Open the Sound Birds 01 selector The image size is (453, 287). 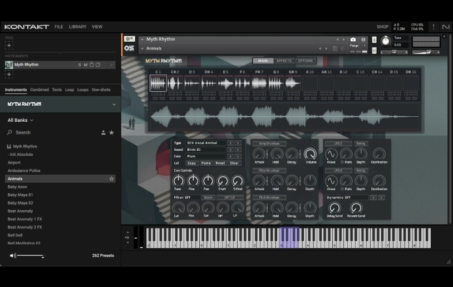coord(205,150)
